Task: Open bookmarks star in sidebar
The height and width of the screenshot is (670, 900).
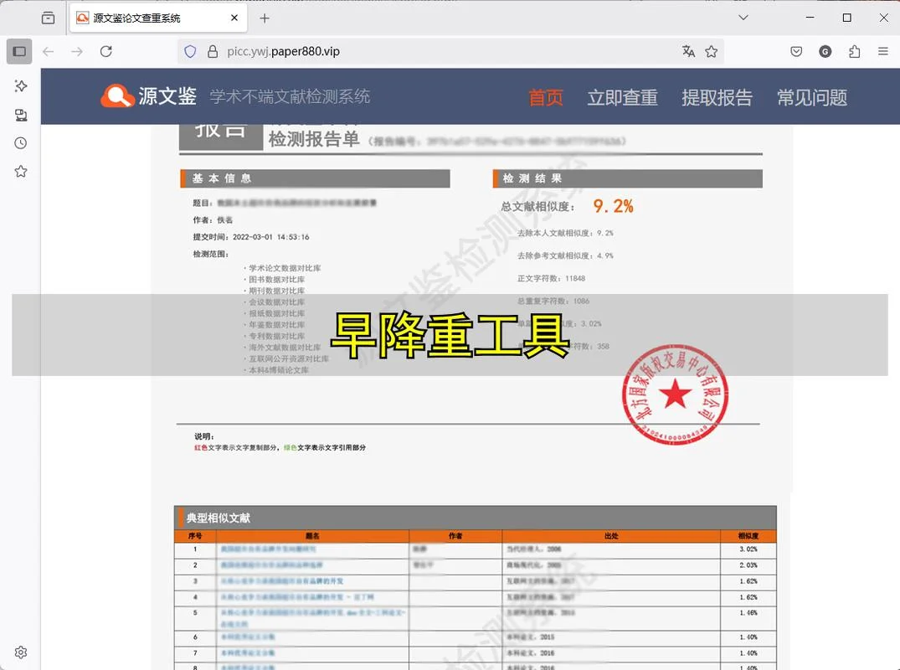Action: [21, 171]
